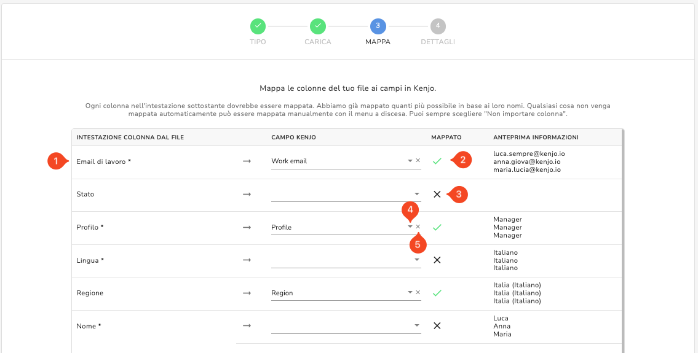Open the Profile dropdown arrow
Image resolution: width=698 pixels, height=353 pixels.
[410, 227]
